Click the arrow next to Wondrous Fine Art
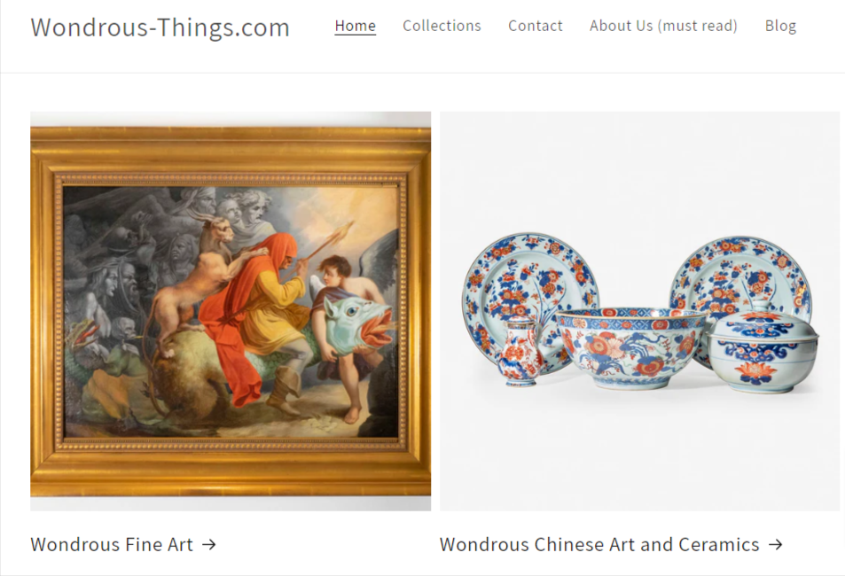845x576 pixels. click(209, 545)
